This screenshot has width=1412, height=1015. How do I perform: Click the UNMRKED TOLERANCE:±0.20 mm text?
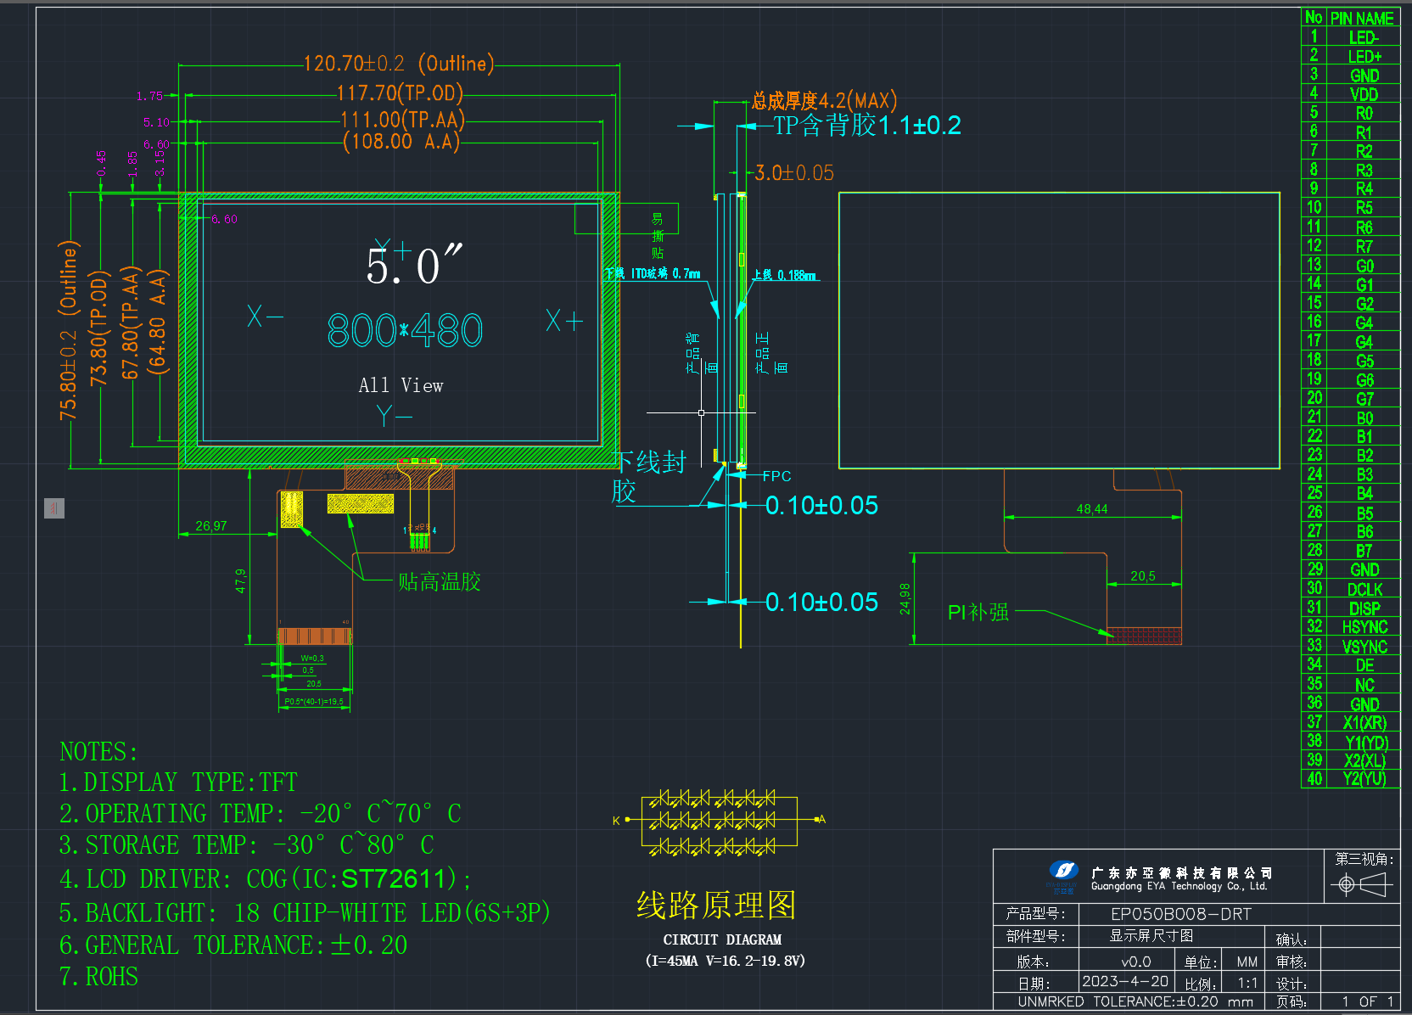[x=1135, y=1001]
